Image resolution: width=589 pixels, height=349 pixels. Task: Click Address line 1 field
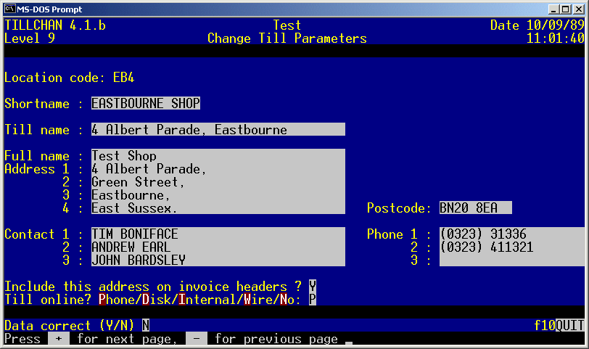[218, 169]
